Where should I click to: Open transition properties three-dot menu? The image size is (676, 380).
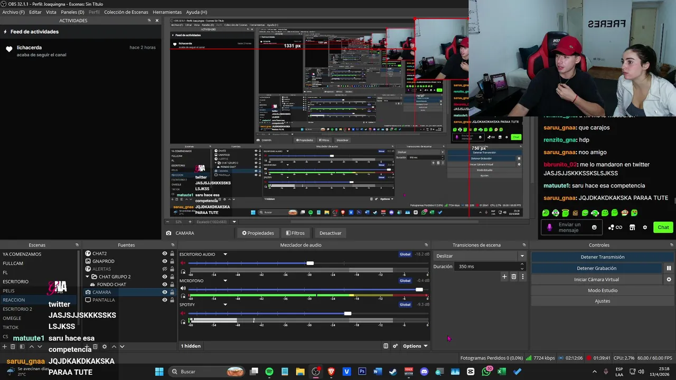[x=523, y=277]
